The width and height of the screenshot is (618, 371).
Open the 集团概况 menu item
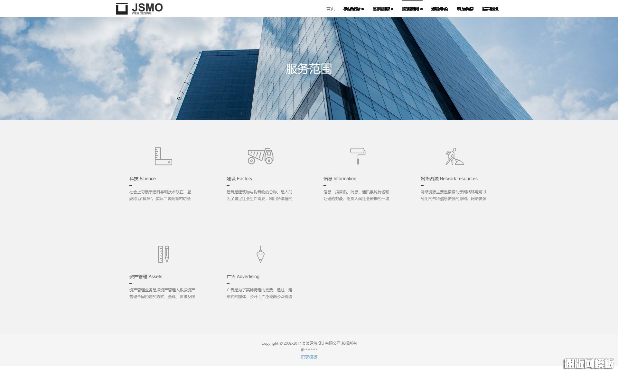click(x=381, y=9)
